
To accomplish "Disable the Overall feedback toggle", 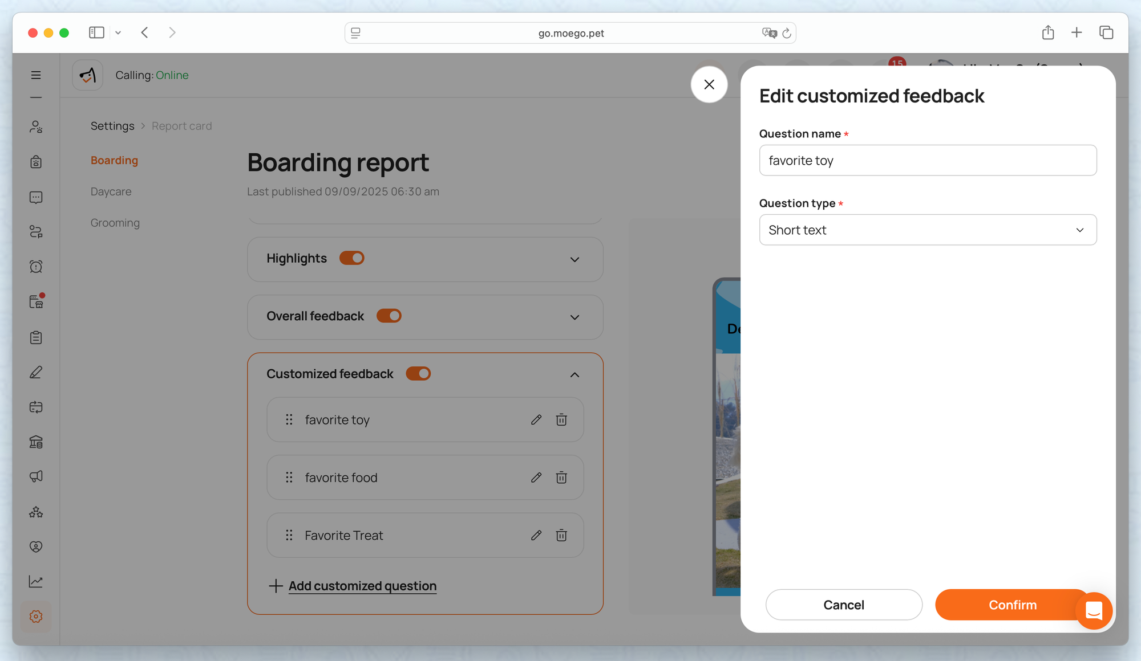I will [389, 316].
